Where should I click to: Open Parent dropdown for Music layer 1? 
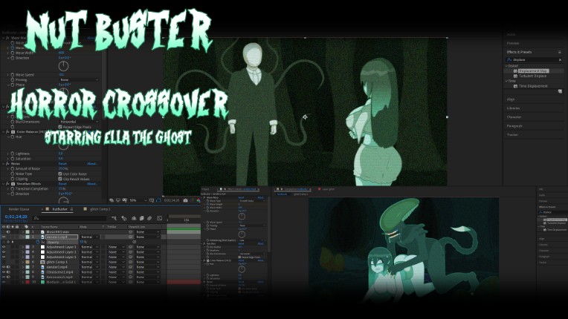click(147, 232)
